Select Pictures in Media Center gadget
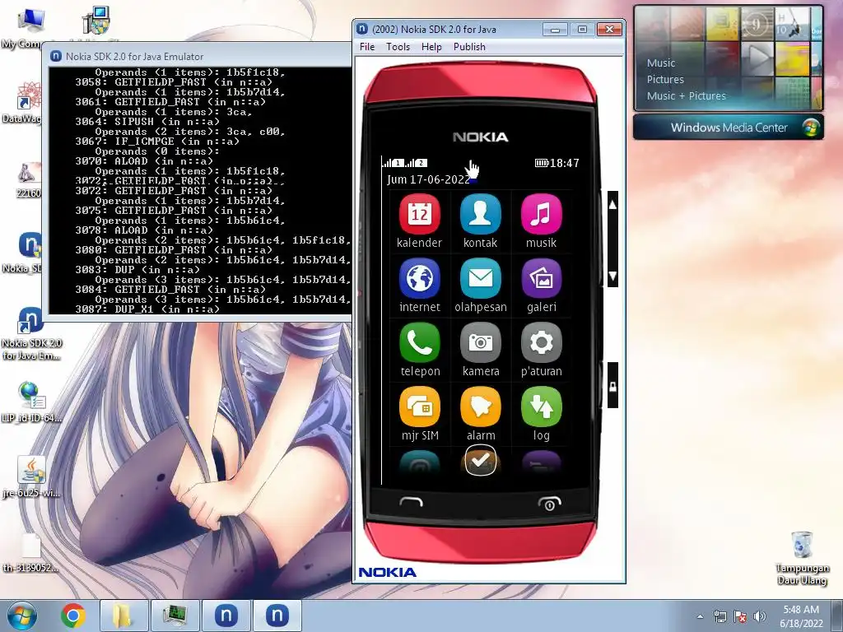Viewport: 843px width, 632px height. coord(665,80)
